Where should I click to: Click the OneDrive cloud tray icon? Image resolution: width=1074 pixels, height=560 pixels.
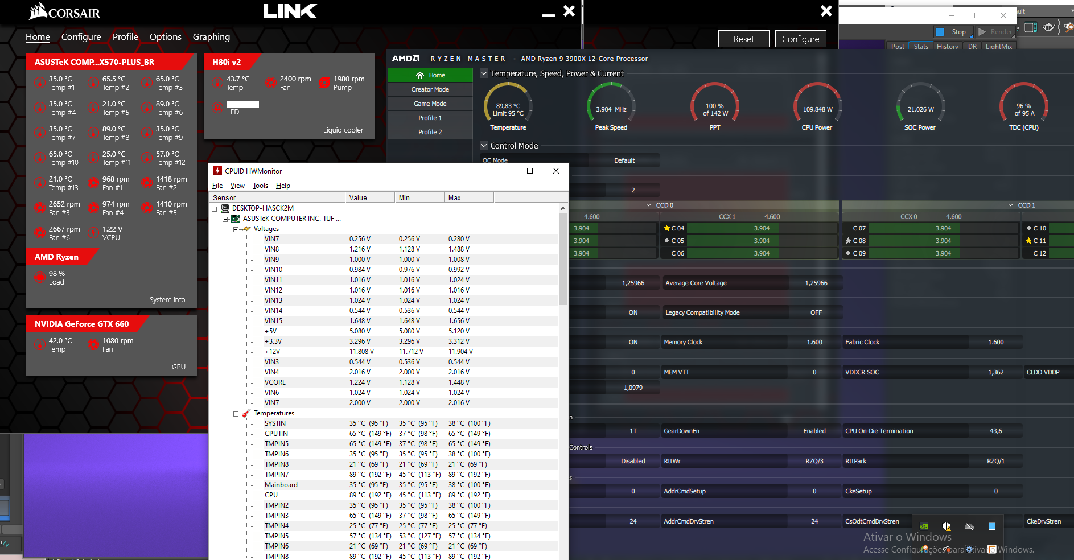[969, 526]
